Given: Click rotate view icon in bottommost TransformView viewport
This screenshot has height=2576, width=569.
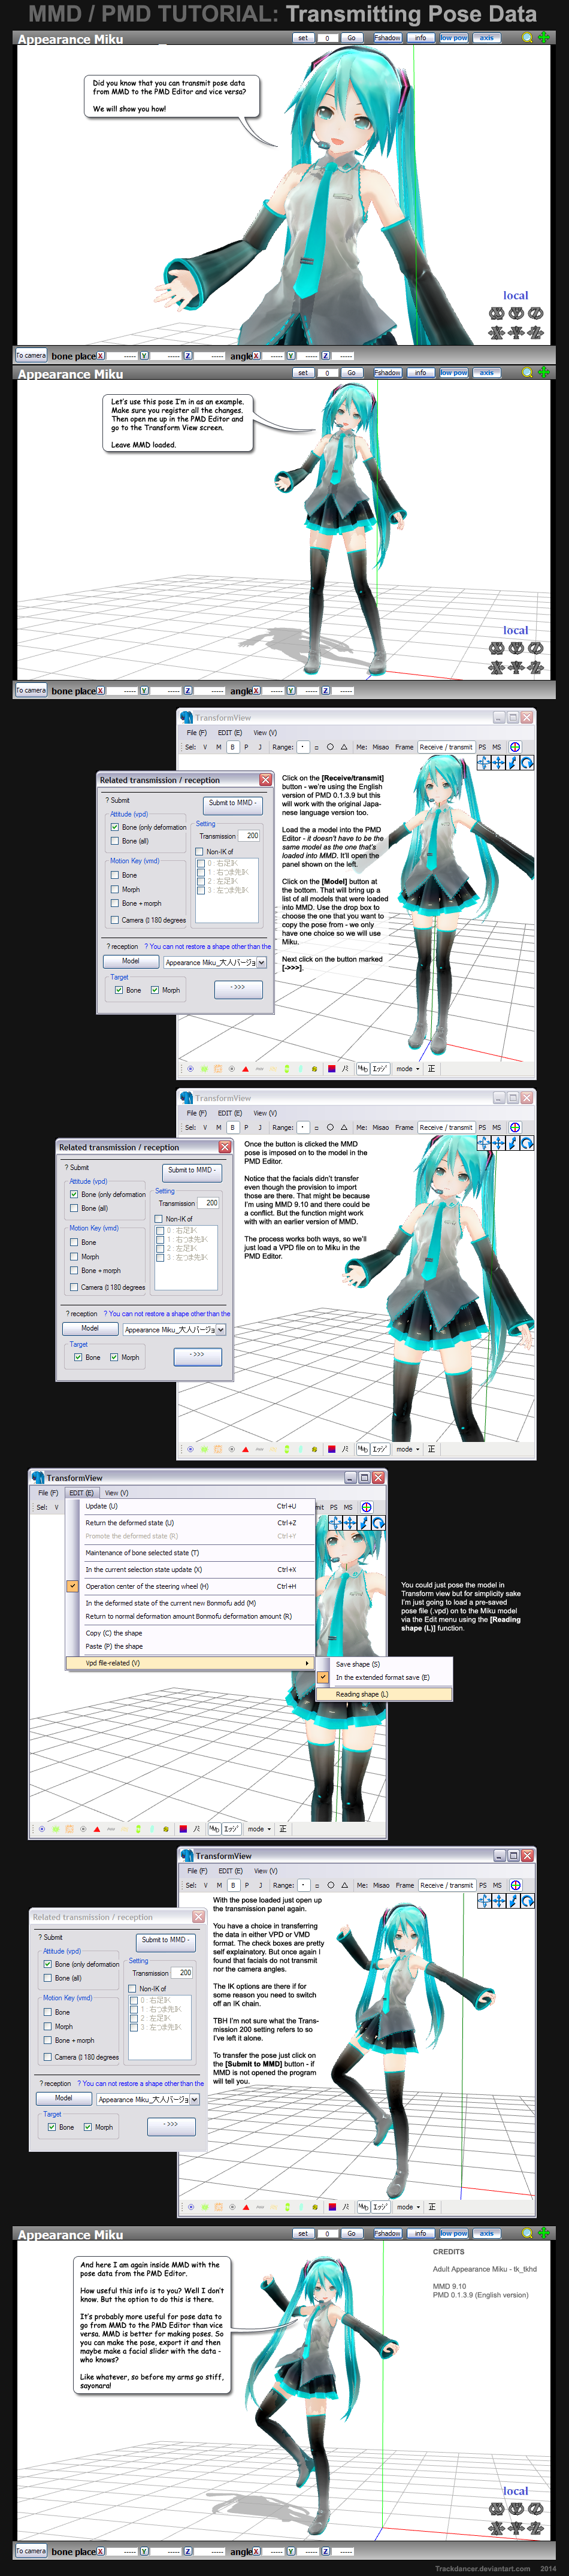Looking at the screenshot, I should [526, 1901].
